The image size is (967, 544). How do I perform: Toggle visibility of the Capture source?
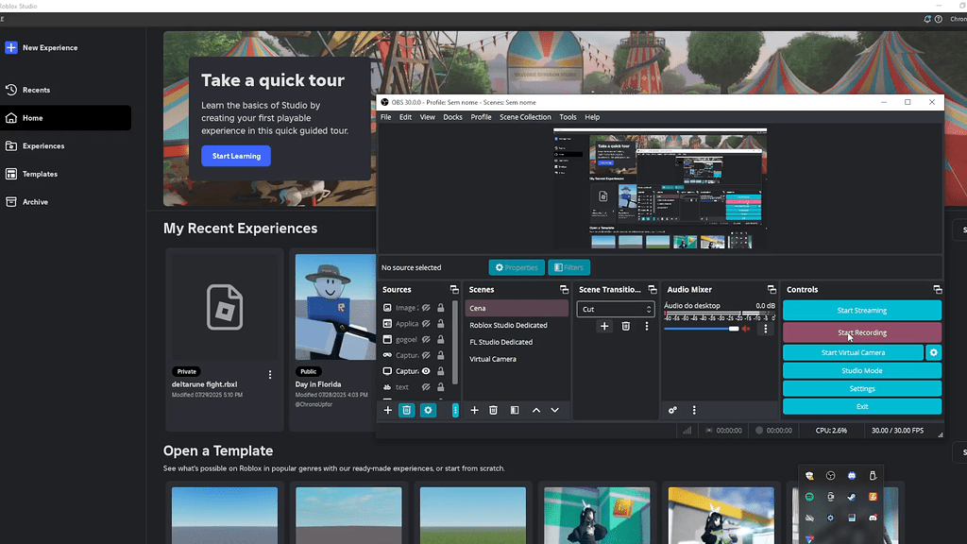point(425,371)
